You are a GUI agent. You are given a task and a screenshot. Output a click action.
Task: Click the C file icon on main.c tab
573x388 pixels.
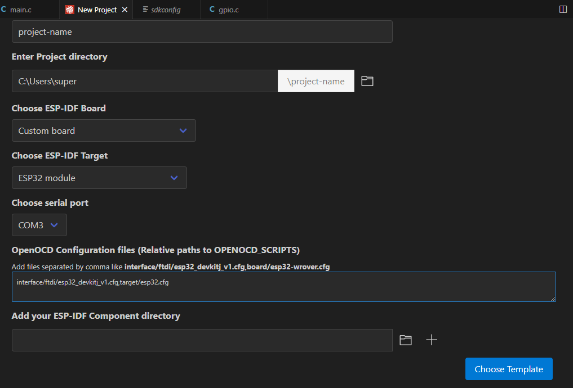[3, 10]
